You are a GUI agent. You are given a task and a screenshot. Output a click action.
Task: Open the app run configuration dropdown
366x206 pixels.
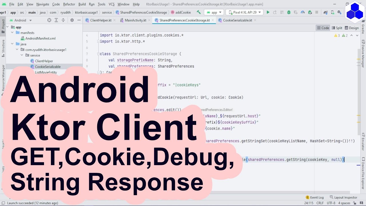coord(214,12)
